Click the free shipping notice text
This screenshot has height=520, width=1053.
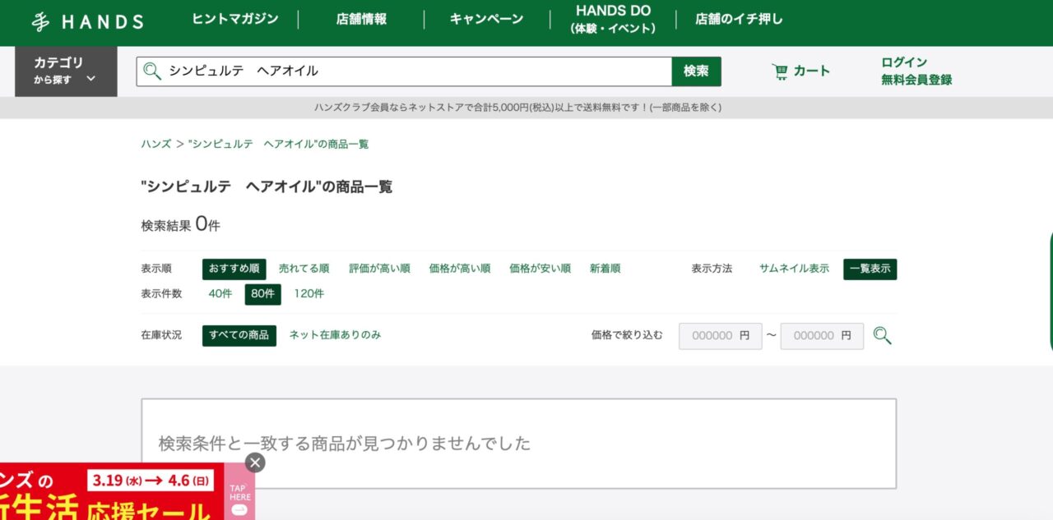point(517,108)
